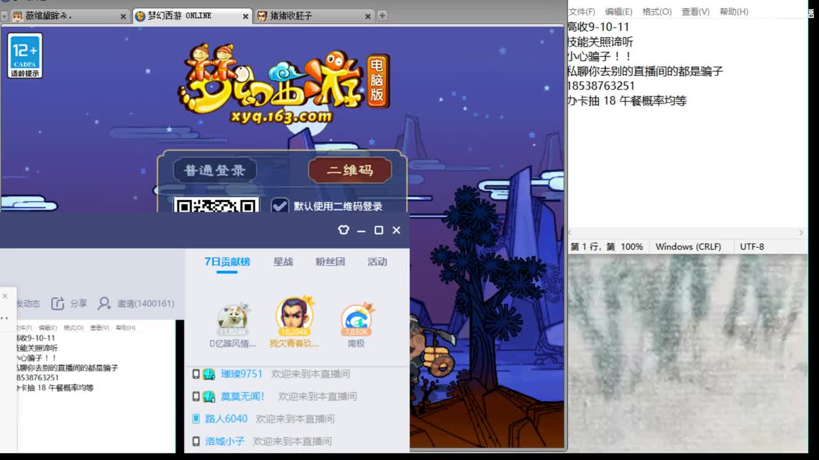819x460 pixels.
Task: Open the 0亿雖风情 contributor avatar
Action: (x=232, y=319)
